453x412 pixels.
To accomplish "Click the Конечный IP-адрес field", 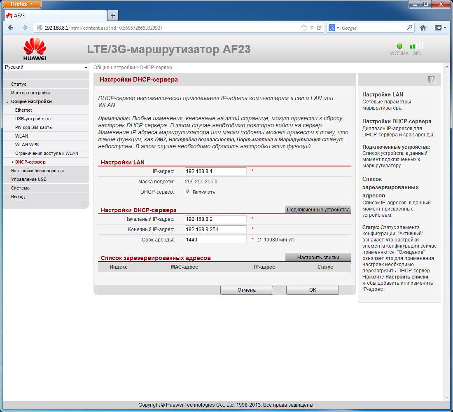I will coord(215,229).
